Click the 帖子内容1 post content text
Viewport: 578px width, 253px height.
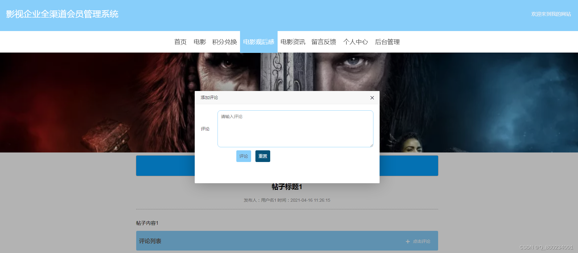(147, 223)
